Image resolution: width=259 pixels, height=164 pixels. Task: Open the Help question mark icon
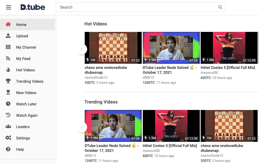pos(8,149)
